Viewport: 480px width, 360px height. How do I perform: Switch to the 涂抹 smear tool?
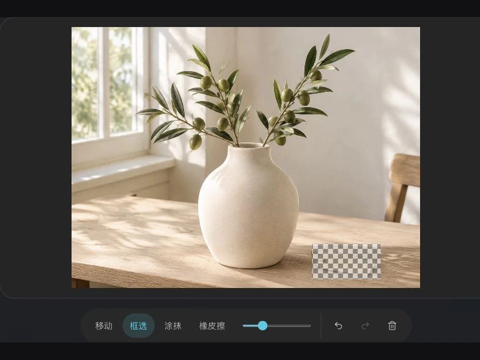pos(173,326)
